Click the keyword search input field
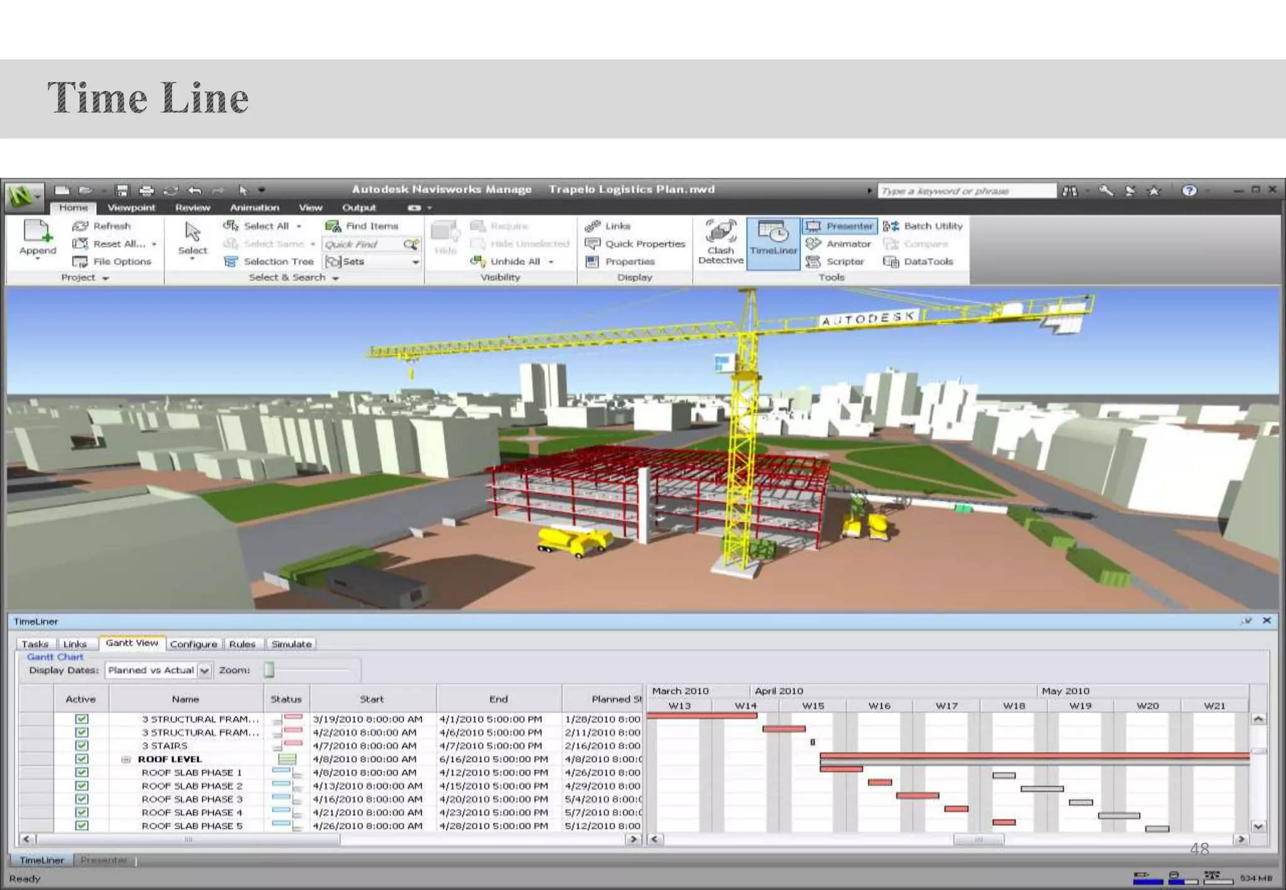This screenshot has height=890, width=1286. (x=966, y=191)
